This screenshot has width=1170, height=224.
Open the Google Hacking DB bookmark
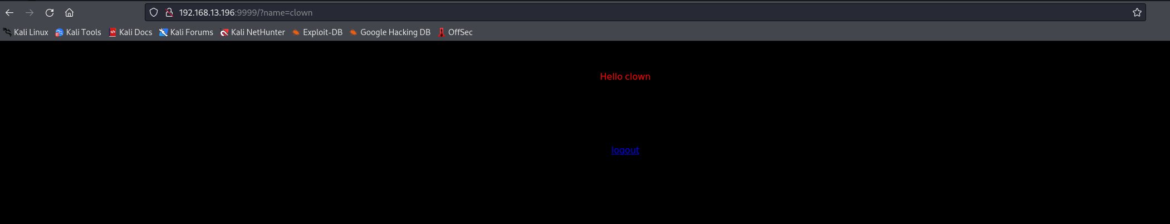(x=390, y=32)
